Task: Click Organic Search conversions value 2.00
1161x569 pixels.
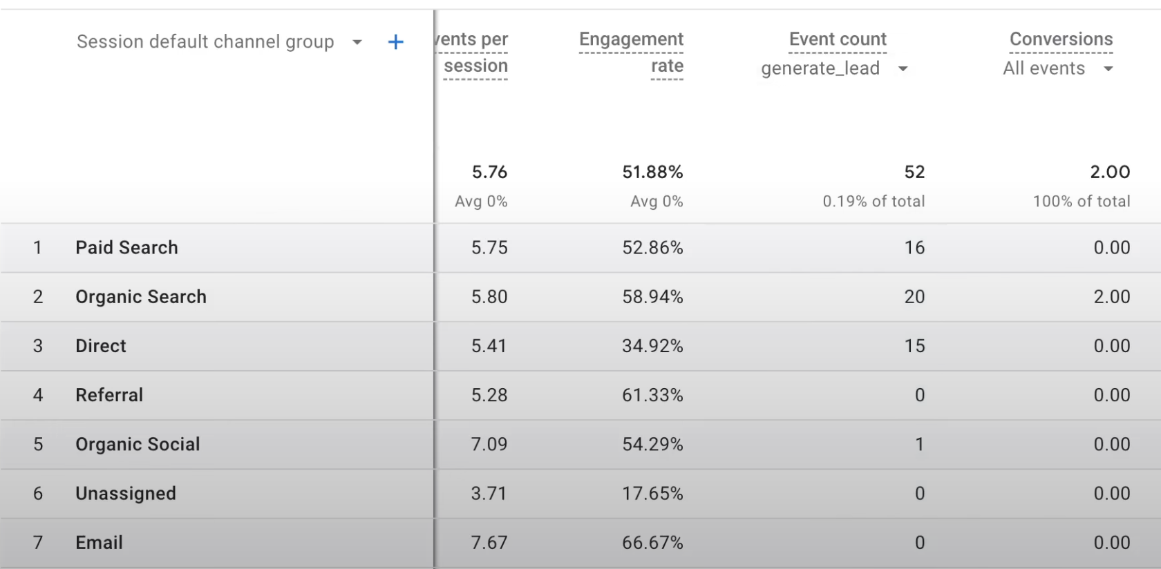Action: [1111, 297]
